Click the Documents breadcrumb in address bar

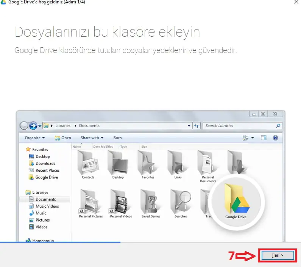point(89,126)
